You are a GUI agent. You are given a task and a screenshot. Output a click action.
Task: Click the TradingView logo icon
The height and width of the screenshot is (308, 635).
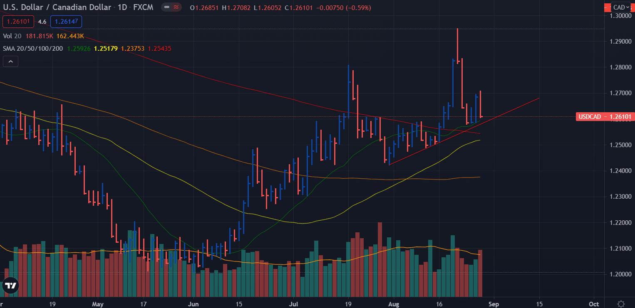click(10, 286)
